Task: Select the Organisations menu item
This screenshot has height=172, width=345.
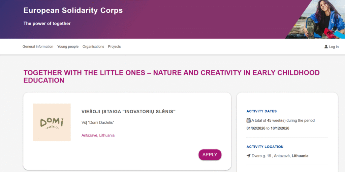Action: [93, 47]
